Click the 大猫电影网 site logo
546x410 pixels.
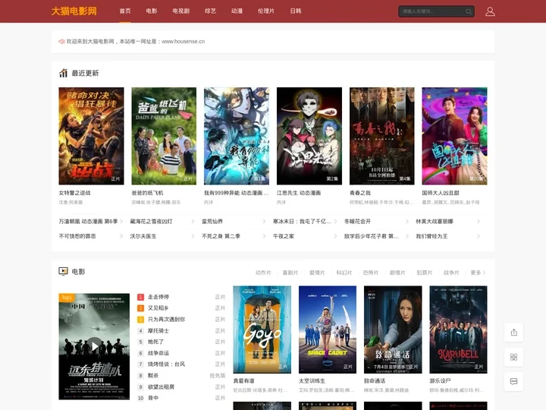pos(74,11)
